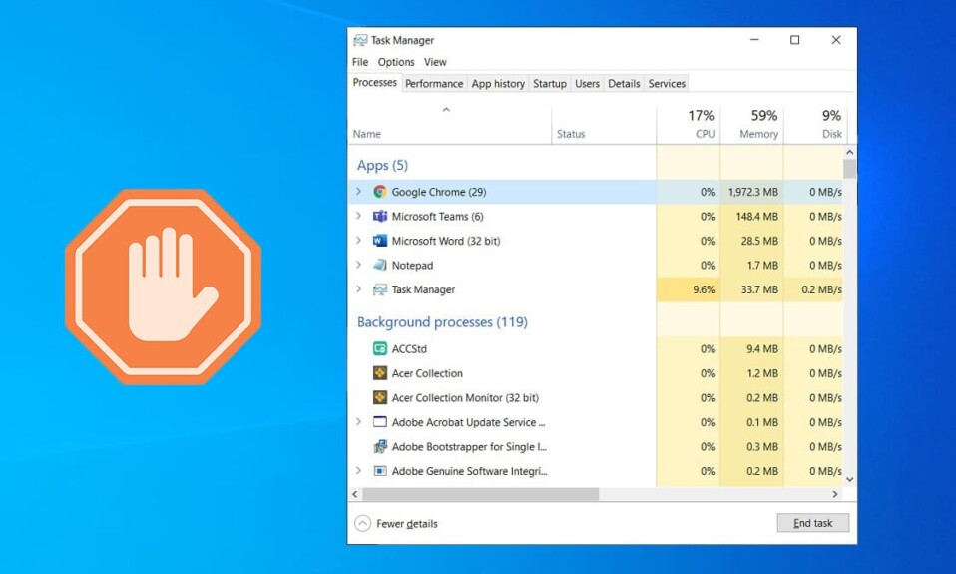Click ACCStd's 9.4 MB memory value
The height and width of the screenshot is (574, 956).
[762, 349]
